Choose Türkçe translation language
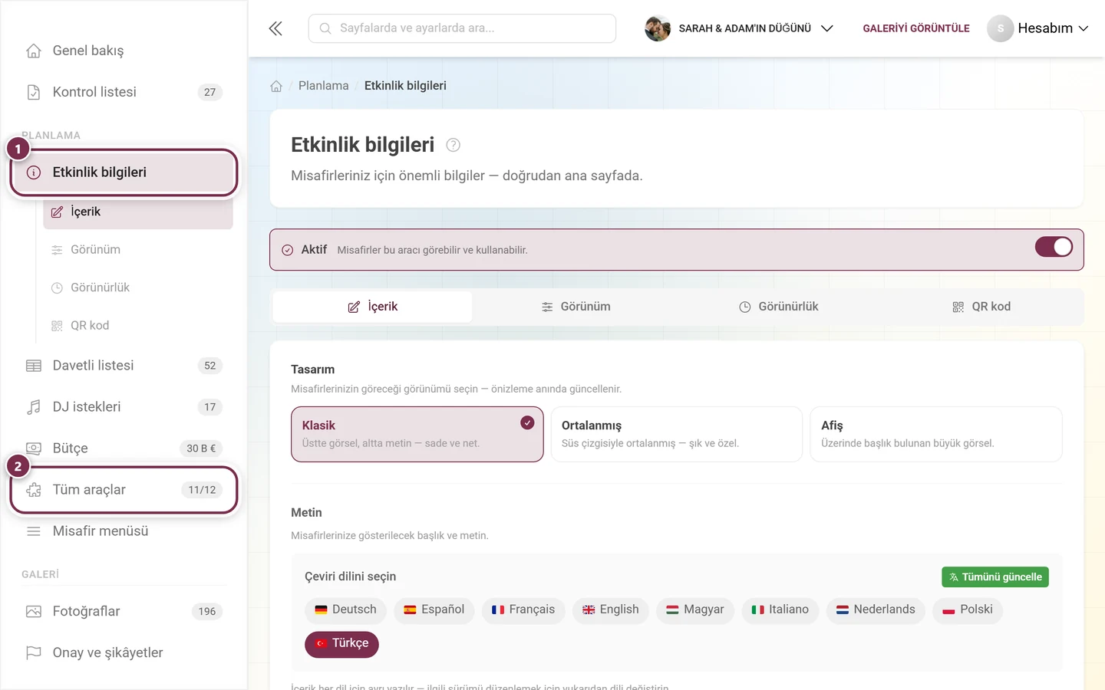 (342, 644)
